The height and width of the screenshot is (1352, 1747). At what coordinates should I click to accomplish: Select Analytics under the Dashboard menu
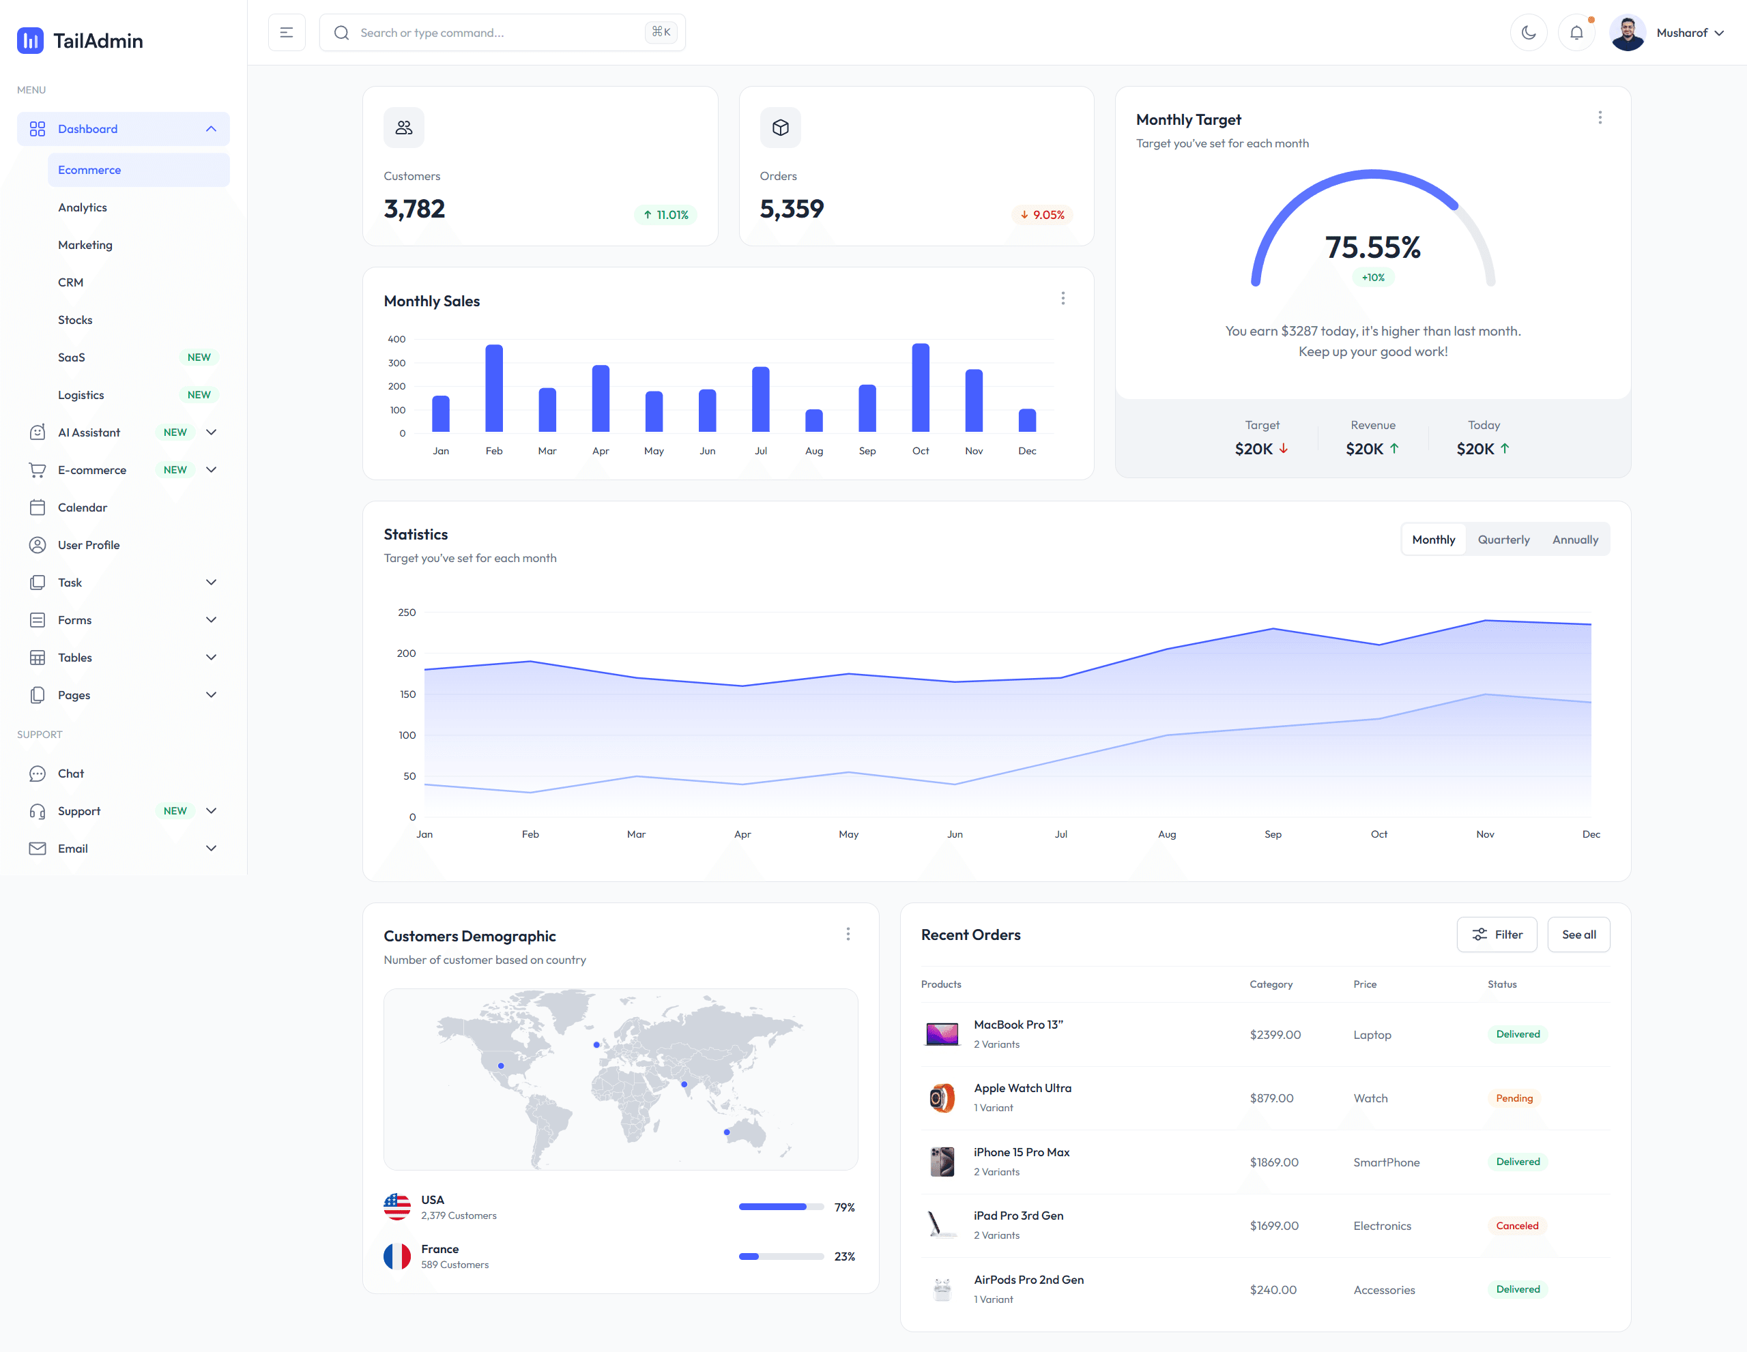83,207
